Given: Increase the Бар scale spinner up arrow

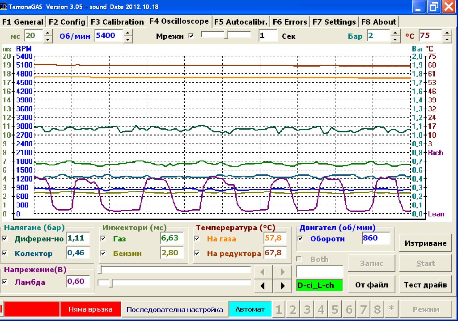Looking at the screenshot, I should pos(394,33).
